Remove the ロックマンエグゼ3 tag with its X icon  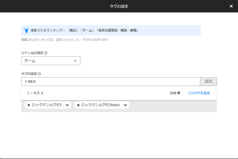28,105
